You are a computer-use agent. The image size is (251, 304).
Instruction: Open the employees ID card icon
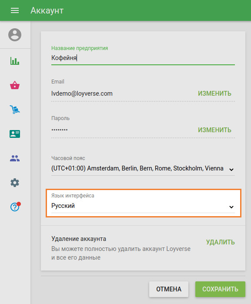(15, 134)
